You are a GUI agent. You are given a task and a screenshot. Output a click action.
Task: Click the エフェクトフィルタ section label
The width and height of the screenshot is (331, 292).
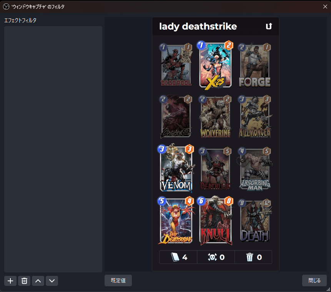click(x=20, y=20)
